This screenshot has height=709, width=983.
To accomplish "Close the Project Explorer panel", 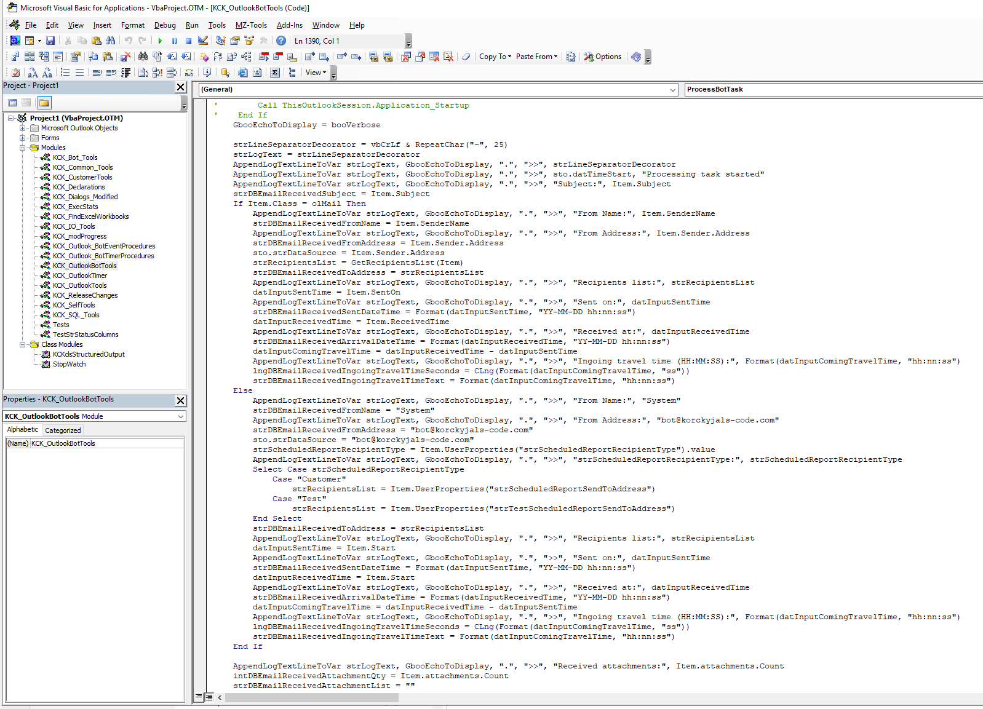I will click(x=181, y=87).
